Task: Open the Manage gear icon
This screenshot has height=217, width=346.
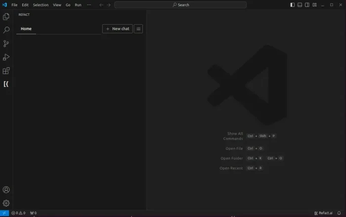Action: [x=6, y=203]
